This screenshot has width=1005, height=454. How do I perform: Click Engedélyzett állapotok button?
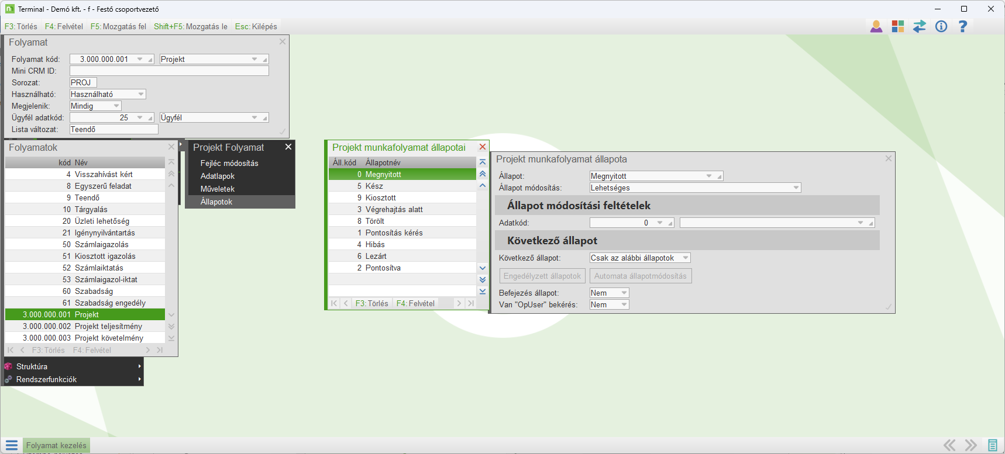coord(542,276)
